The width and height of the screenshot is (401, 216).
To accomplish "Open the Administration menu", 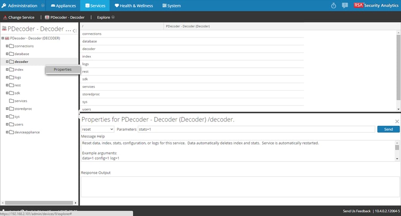I will pyautogui.click(x=23, y=6).
